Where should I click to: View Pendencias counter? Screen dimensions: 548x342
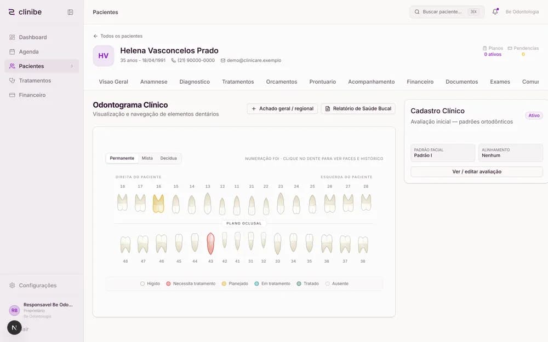point(523,51)
